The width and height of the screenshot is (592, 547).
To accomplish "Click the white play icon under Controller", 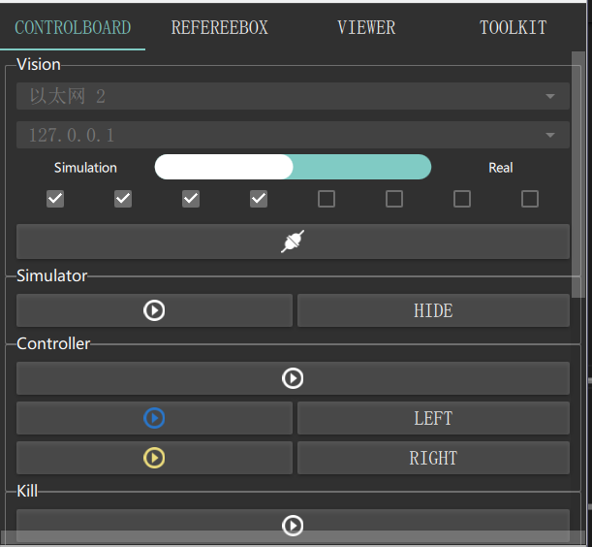I will 293,378.
